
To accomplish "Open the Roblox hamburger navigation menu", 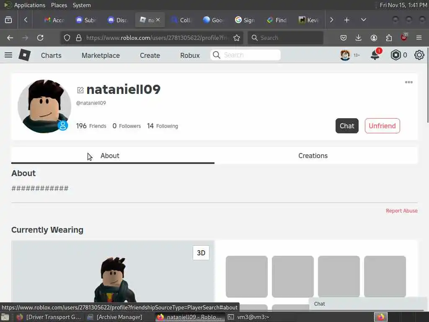I will click(x=8, y=55).
